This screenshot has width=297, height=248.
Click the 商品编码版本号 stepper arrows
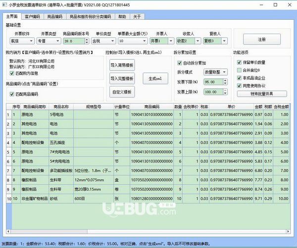point(87,41)
